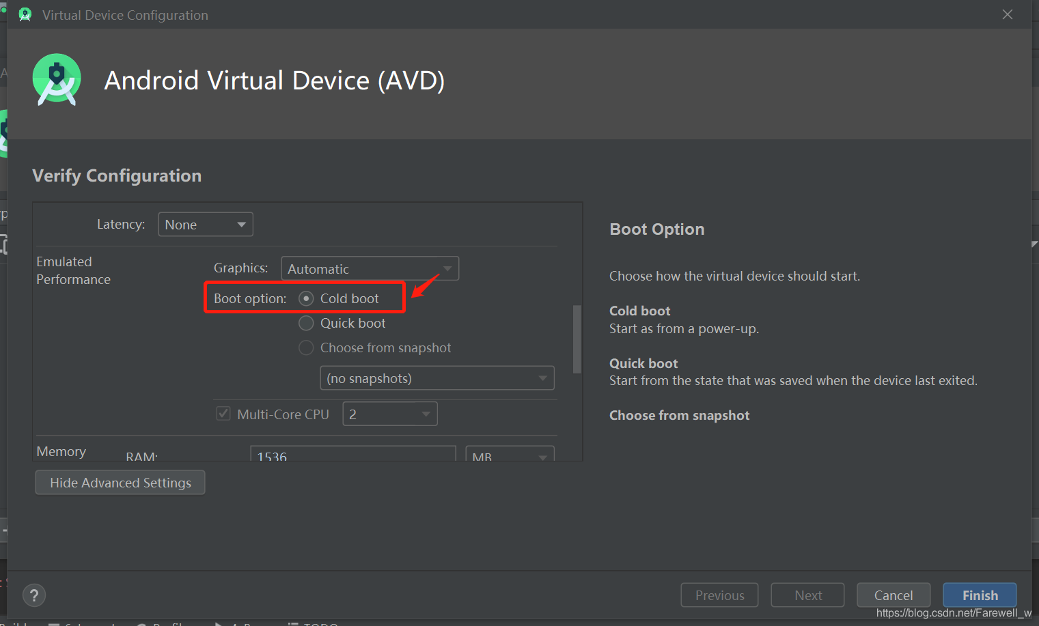Click the Next button
1039x626 pixels.
[x=807, y=595]
